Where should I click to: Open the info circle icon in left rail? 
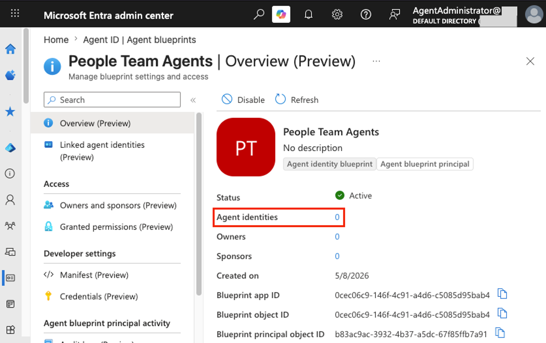point(10,174)
